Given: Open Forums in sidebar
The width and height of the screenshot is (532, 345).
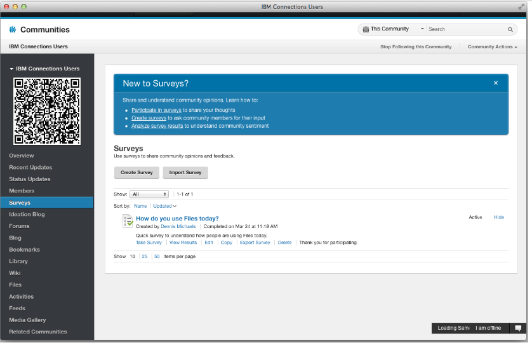Looking at the screenshot, I should click(x=19, y=226).
